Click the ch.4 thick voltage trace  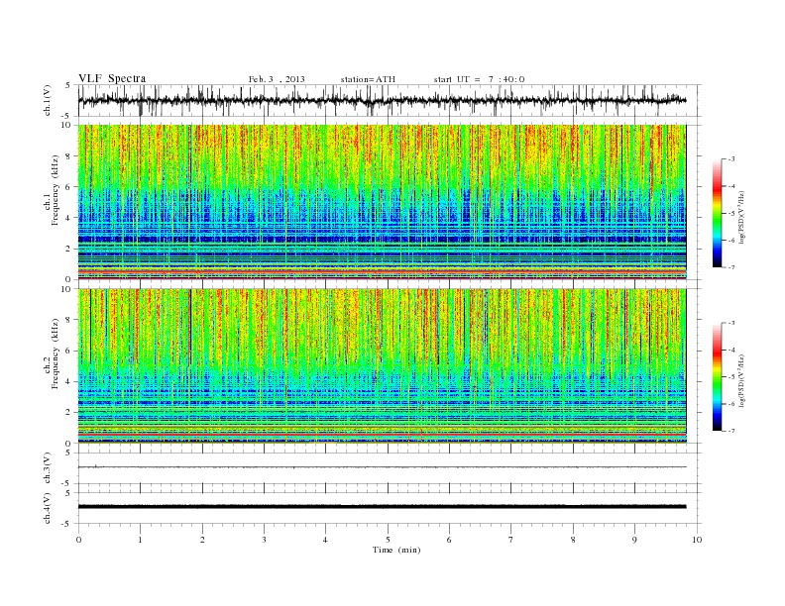point(382,507)
